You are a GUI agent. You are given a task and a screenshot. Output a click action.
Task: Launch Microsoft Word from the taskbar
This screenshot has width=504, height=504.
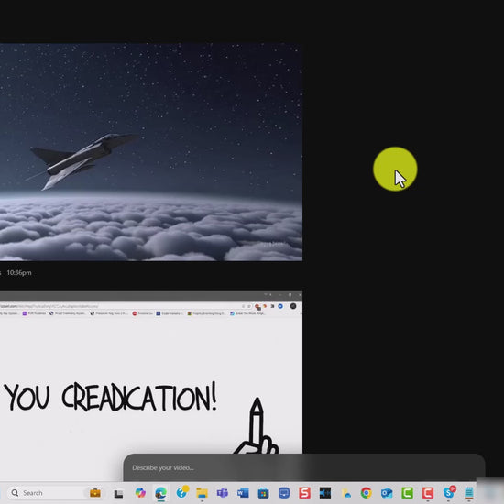[x=243, y=493]
